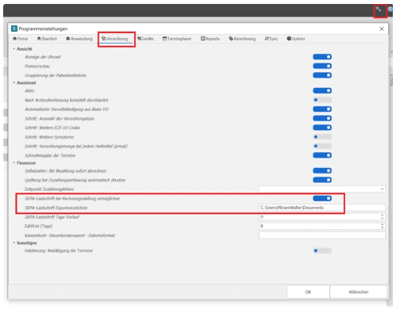This screenshot has height=309, width=396.
Task: Toggle Automatische Vervollständigung aus Basis-VO
Action: (322, 109)
